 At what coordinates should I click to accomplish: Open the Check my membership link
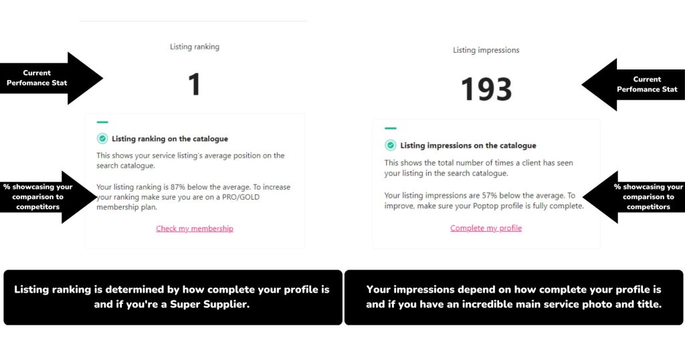point(195,228)
